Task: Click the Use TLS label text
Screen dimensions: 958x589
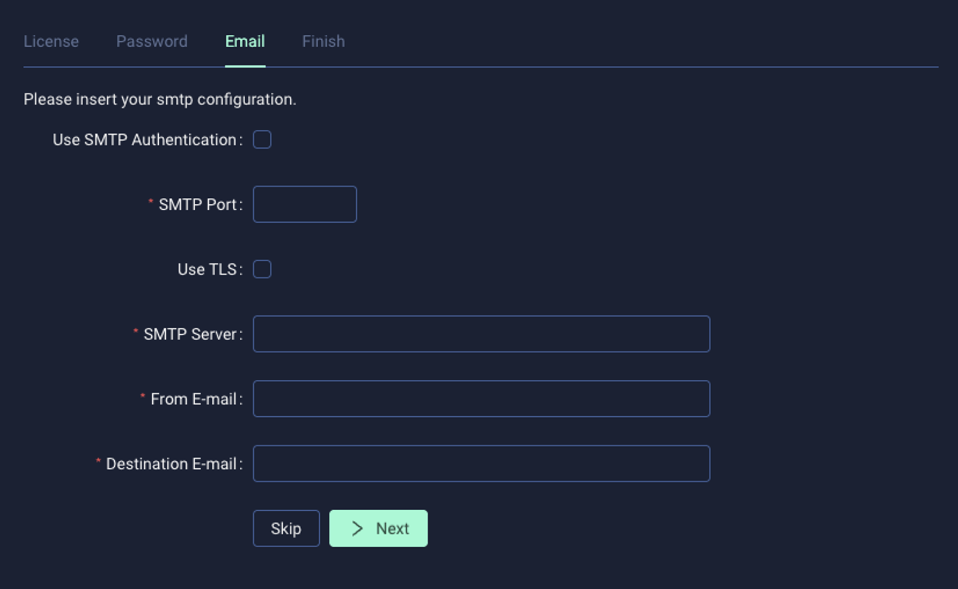Action: pyautogui.click(x=207, y=269)
